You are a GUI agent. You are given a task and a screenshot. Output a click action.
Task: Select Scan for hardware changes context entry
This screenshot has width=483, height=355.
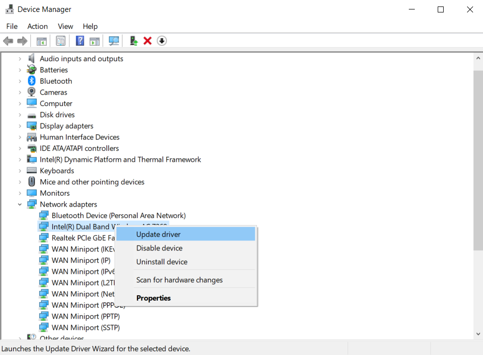tap(186, 280)
